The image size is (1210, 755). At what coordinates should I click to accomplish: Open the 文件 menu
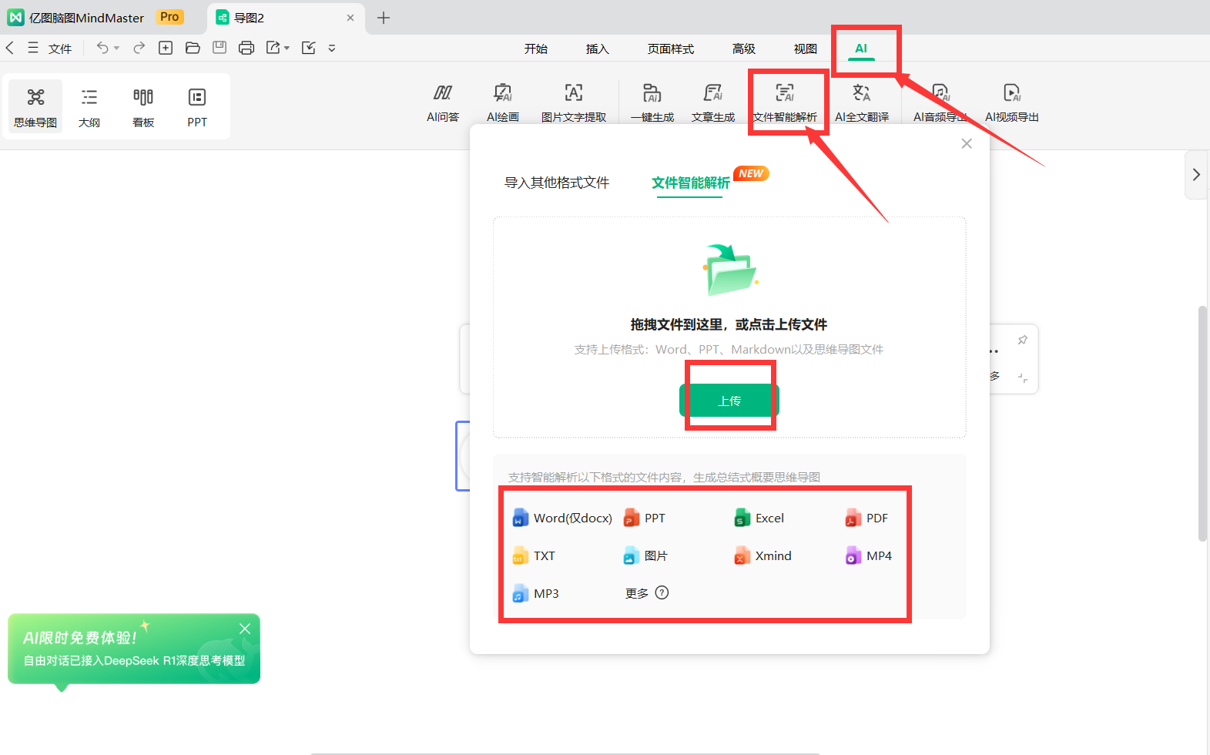[x=60, y=49]
